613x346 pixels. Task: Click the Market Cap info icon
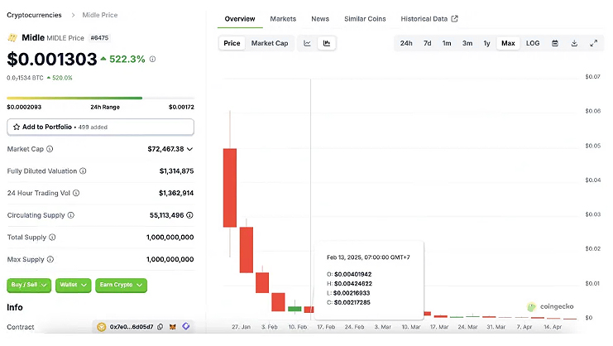point(50,149)
